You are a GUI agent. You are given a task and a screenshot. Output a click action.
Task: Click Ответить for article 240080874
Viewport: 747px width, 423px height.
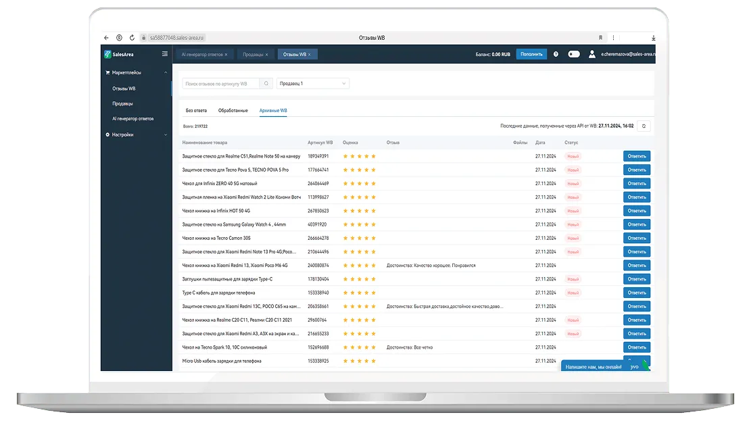tap(637, 266)
